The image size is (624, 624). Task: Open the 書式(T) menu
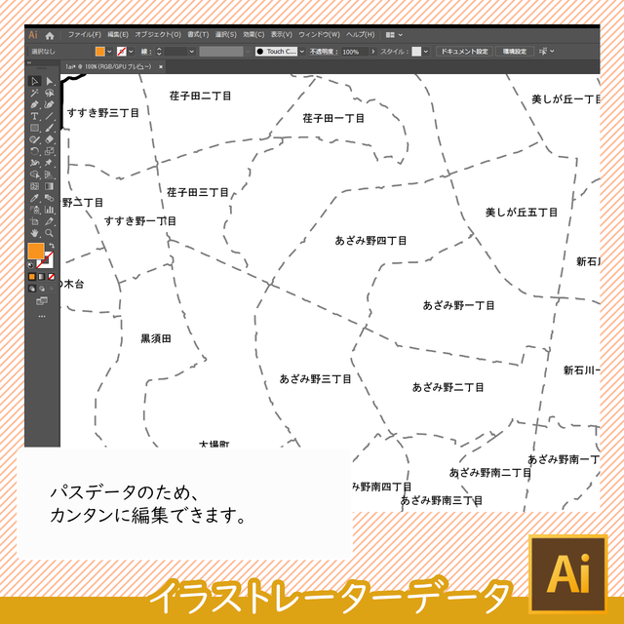tap(198, 35)
